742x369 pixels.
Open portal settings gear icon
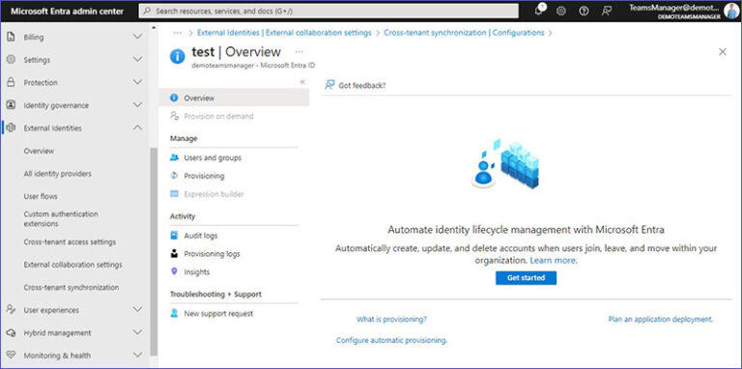(561, 11)
